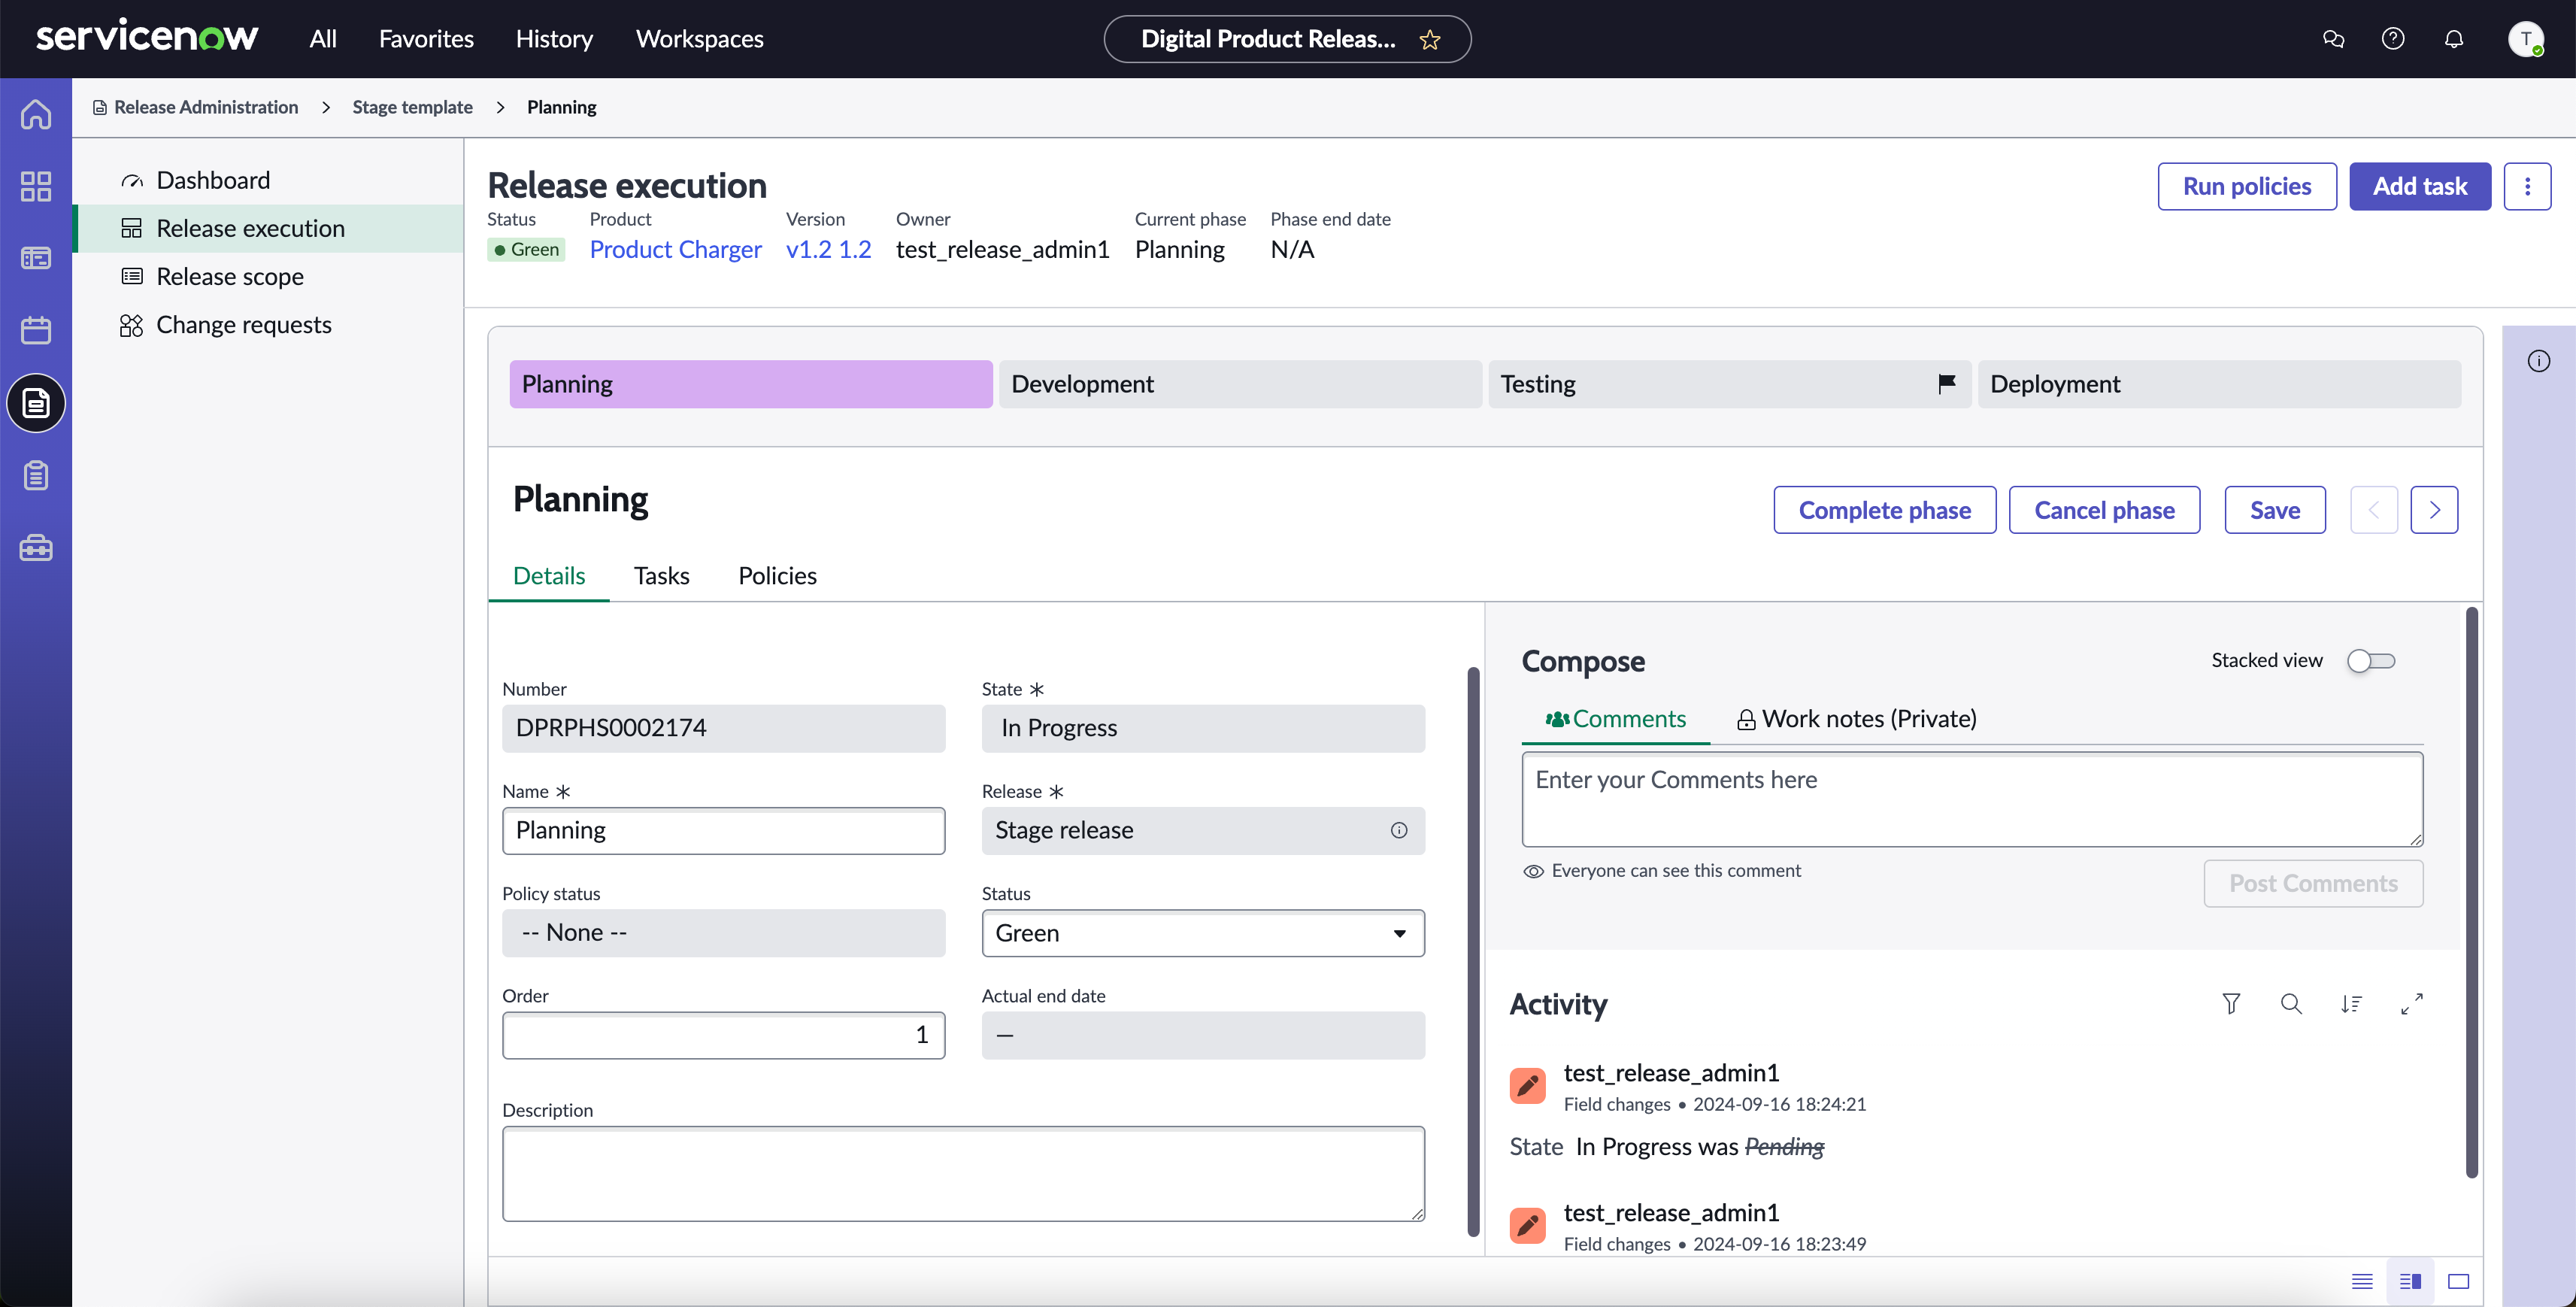Viewport: 2576px width, 1307px height.
Task: Click the Order input field
Action: point(723,1035)
